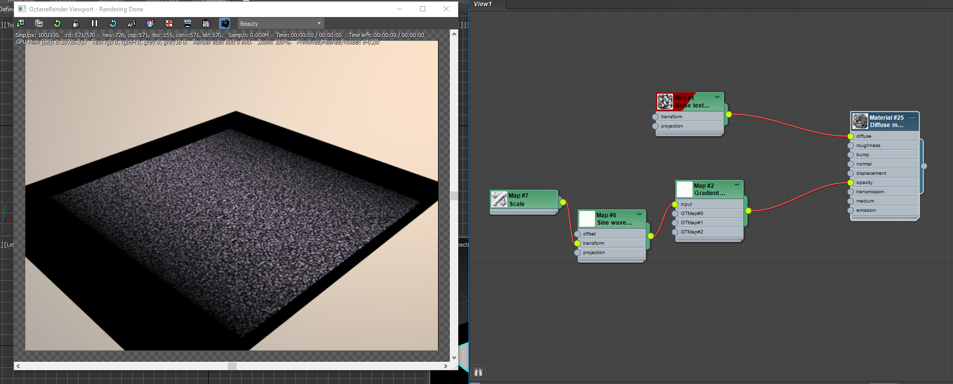Select the Map #6 Sine wave thumbnail
The width and height of the screenshot is (953, 384).
click(587, 219)
